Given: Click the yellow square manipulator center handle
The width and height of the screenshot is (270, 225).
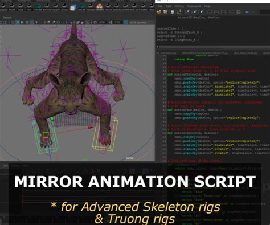Looking at the screenshot, I should 46,135.
